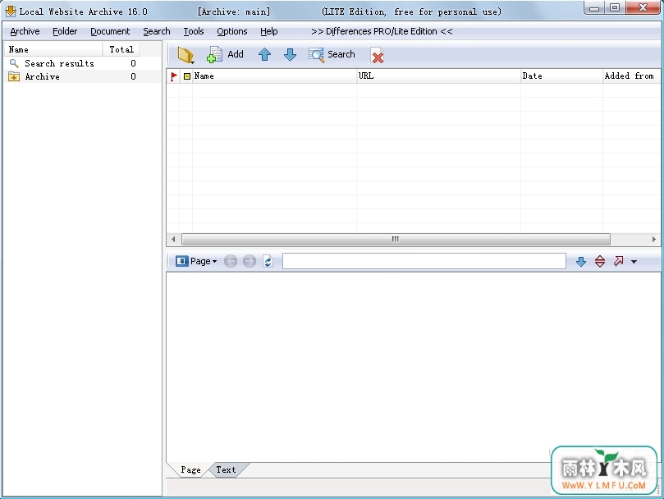Click the yellow folder icon beside Archive
Screen dimensions: 664x499
14,76
